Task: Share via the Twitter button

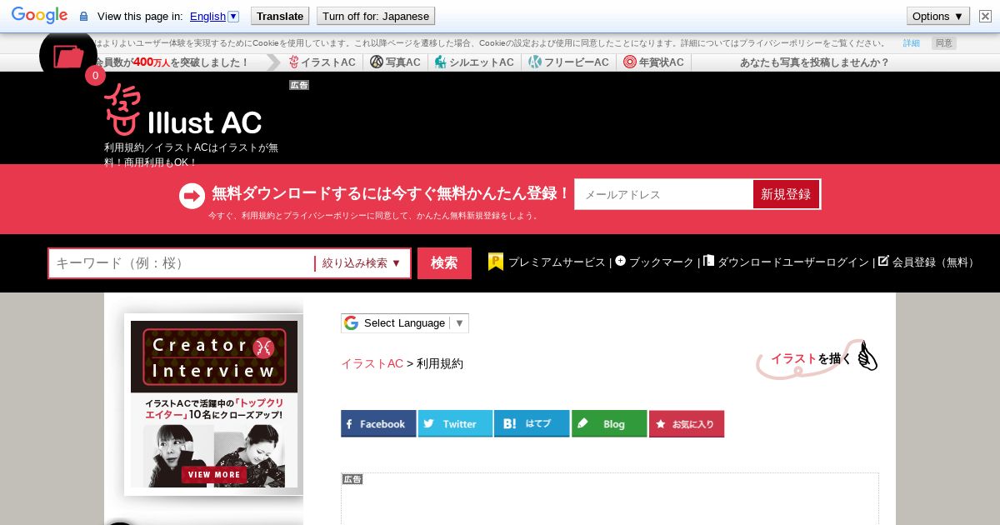Action: click(455, 423)
